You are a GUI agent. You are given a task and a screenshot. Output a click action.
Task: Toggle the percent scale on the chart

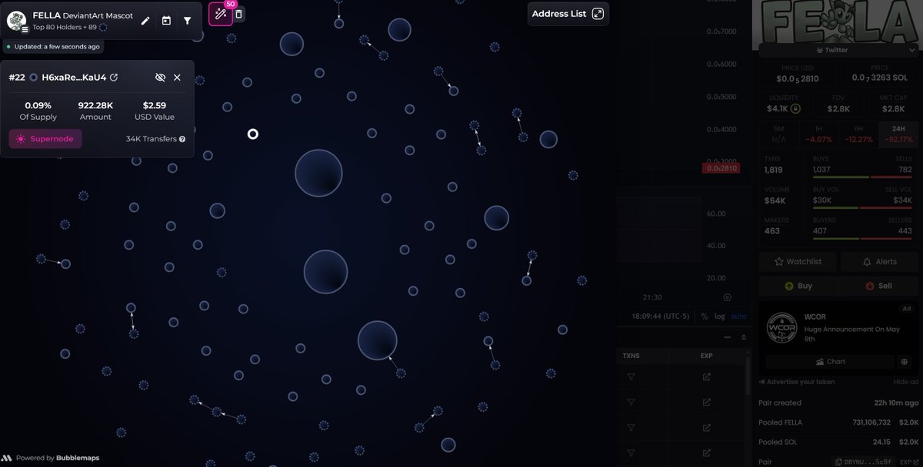point(704,316)
